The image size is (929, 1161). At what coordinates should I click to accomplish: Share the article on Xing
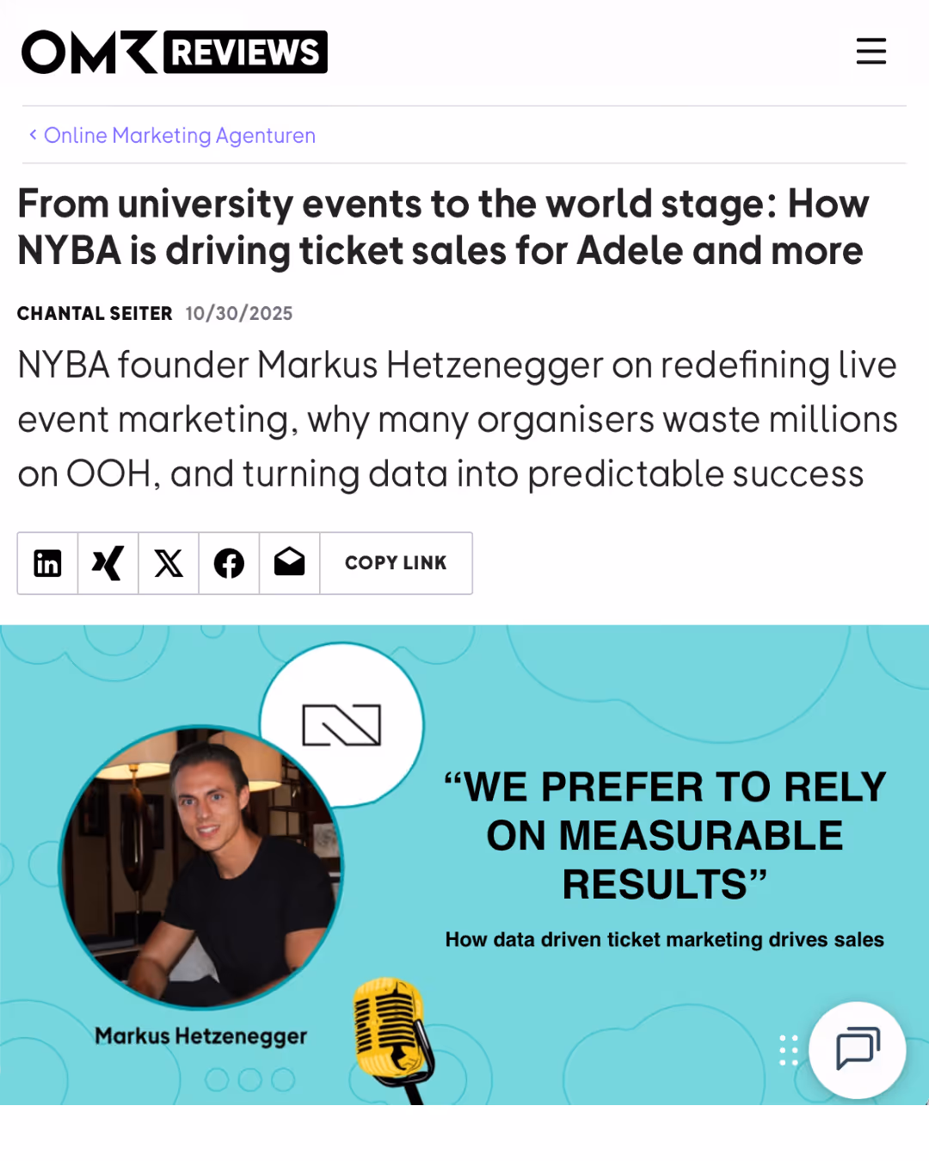tap(108, 563)
